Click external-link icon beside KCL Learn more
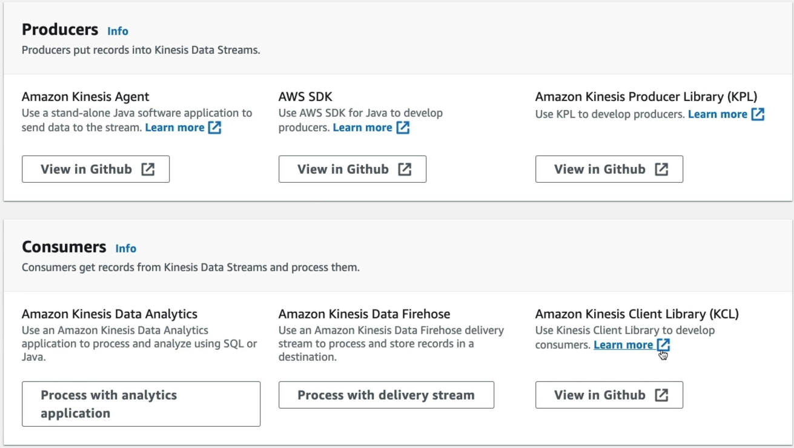The image size is (794, 448). point(663,345)
